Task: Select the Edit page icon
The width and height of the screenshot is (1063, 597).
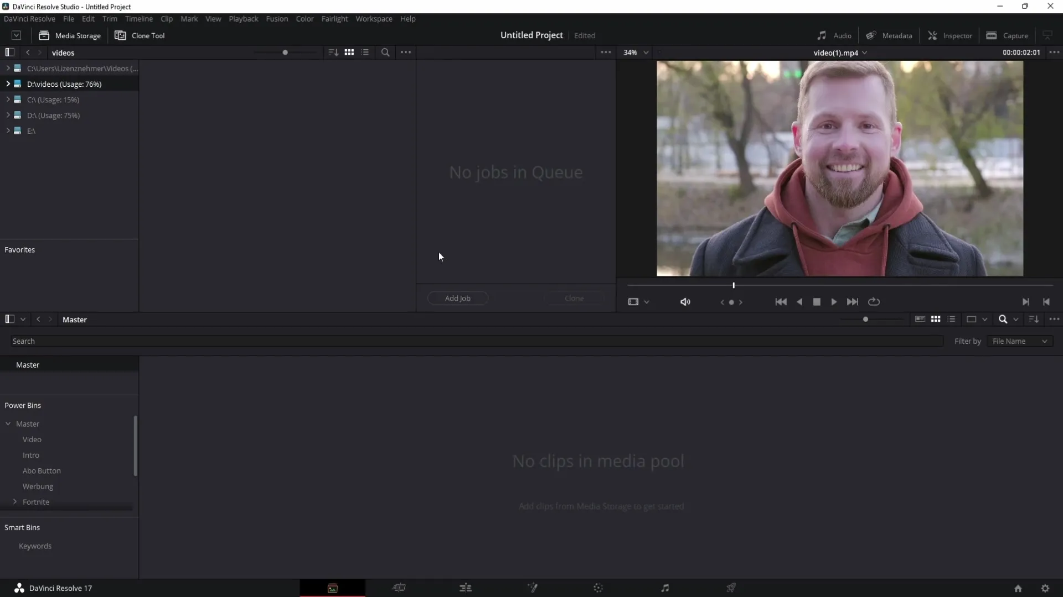Action: click(466, 588)
